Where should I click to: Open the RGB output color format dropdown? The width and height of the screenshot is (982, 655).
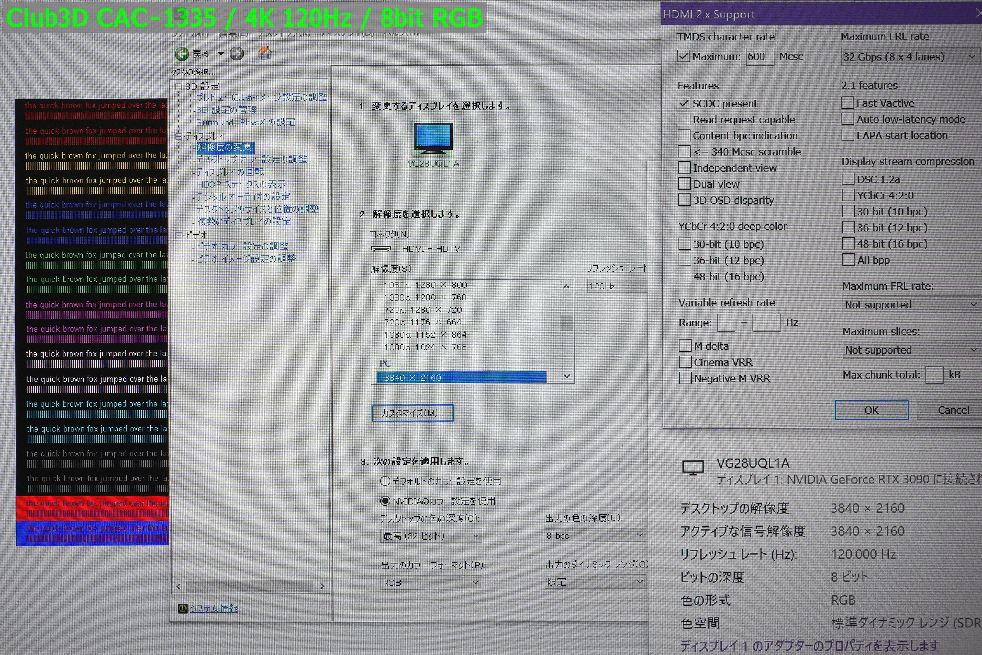pyautogui.click(x=431, y=582)
